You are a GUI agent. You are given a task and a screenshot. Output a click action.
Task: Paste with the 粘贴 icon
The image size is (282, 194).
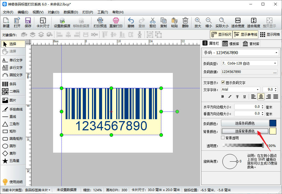(x=174, y=23)
